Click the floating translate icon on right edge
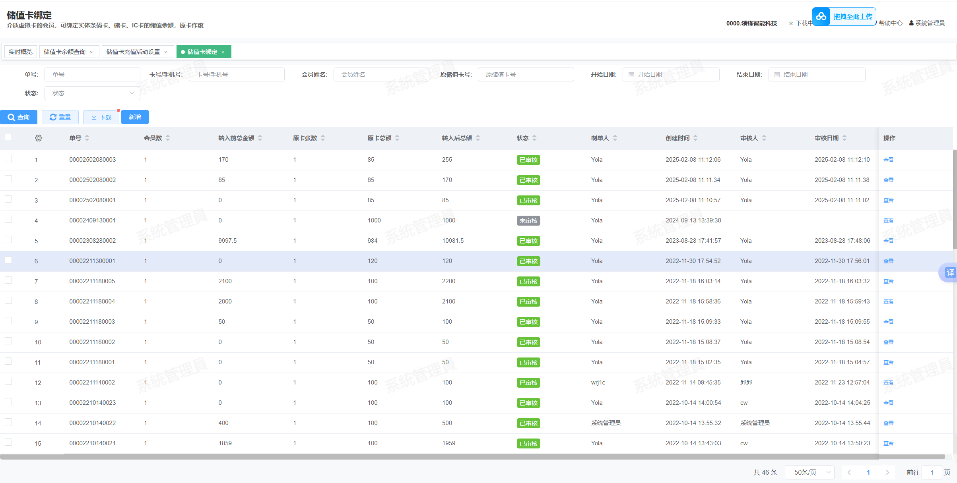Image resolution: width=957 pixels, height=483 pixels. [950, 272]
